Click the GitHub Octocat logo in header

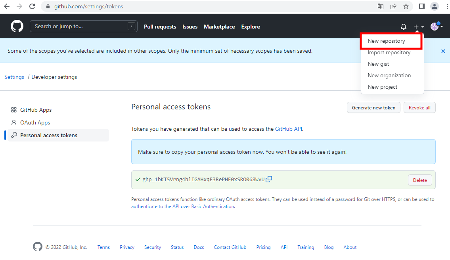tap(17, 27)
